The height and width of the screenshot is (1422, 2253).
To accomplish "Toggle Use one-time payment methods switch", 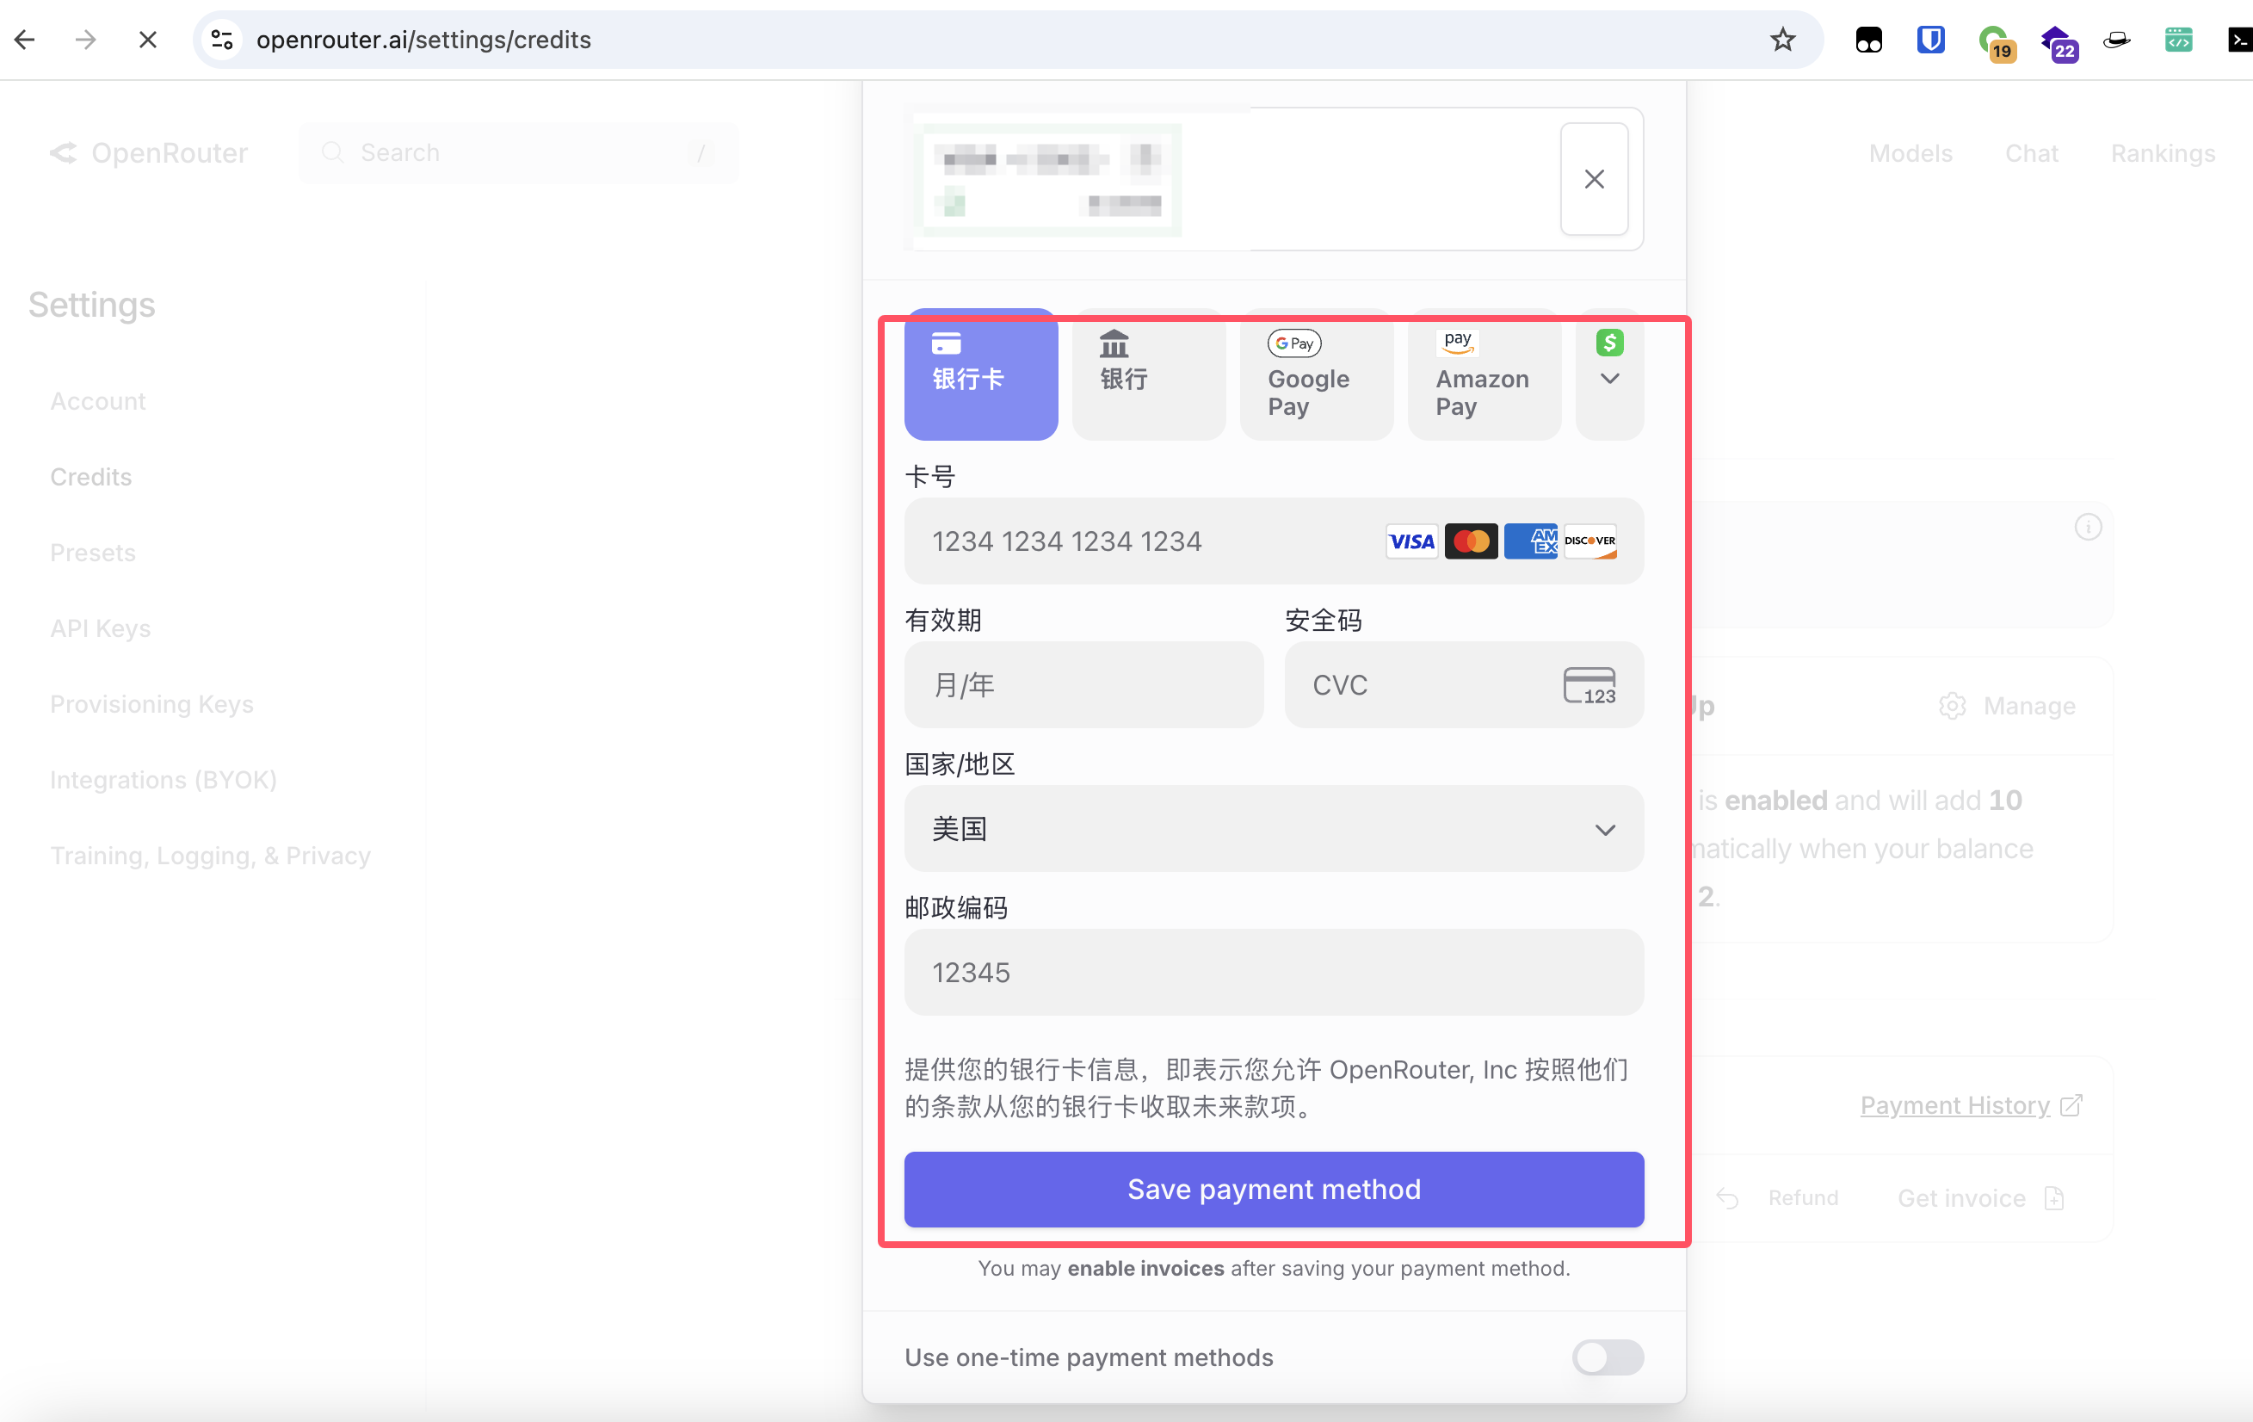I will point(1607,1357).
